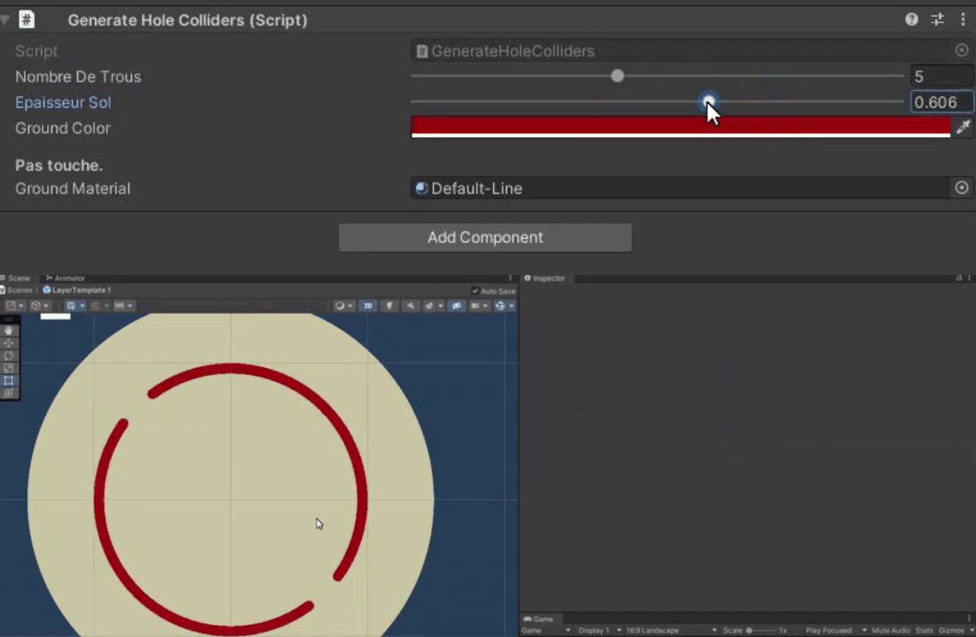Click the Epaisseur Sol label
976x637 pixels.
62,102
